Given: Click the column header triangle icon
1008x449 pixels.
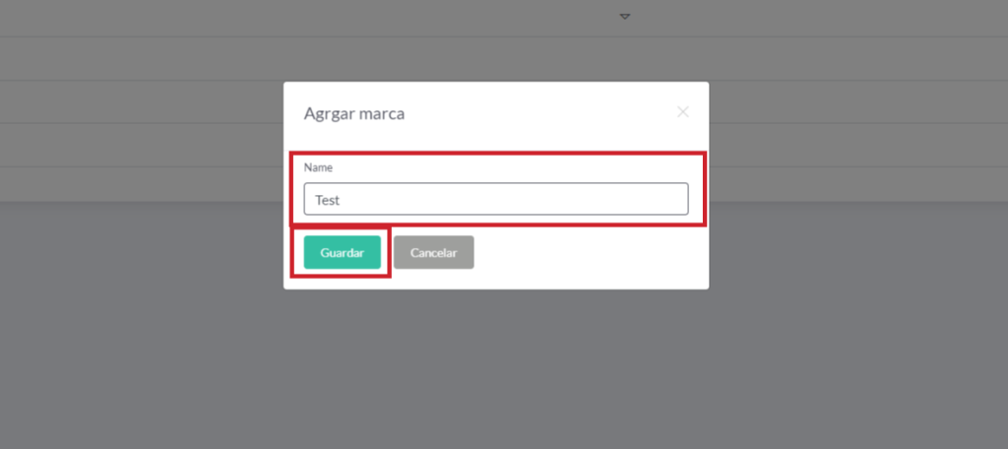Looking at the screenshot, I should pos(625,16).
